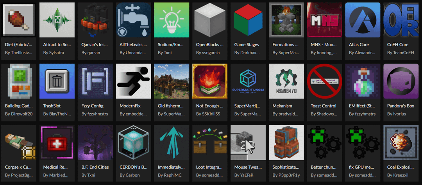Open the AllTheLeaks faucet icon

point(133,19)
